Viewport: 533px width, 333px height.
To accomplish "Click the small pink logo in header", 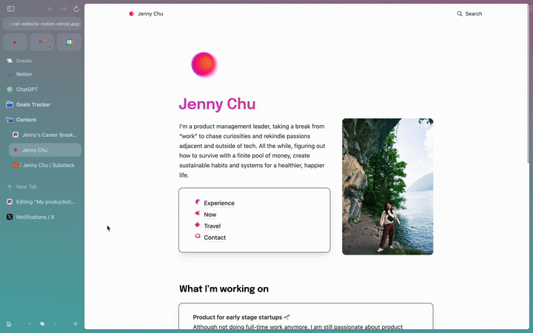I will point(131,13).
